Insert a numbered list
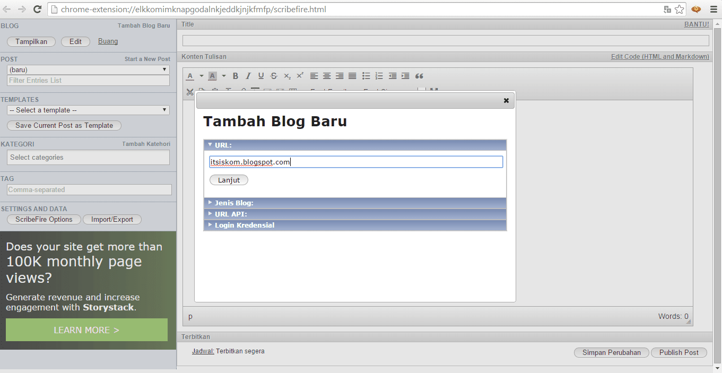Viewport: 722px width, 373px height. pos(379,76)
